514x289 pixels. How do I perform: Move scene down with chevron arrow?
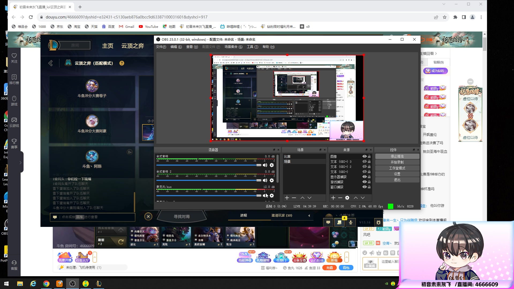(309, 198)
